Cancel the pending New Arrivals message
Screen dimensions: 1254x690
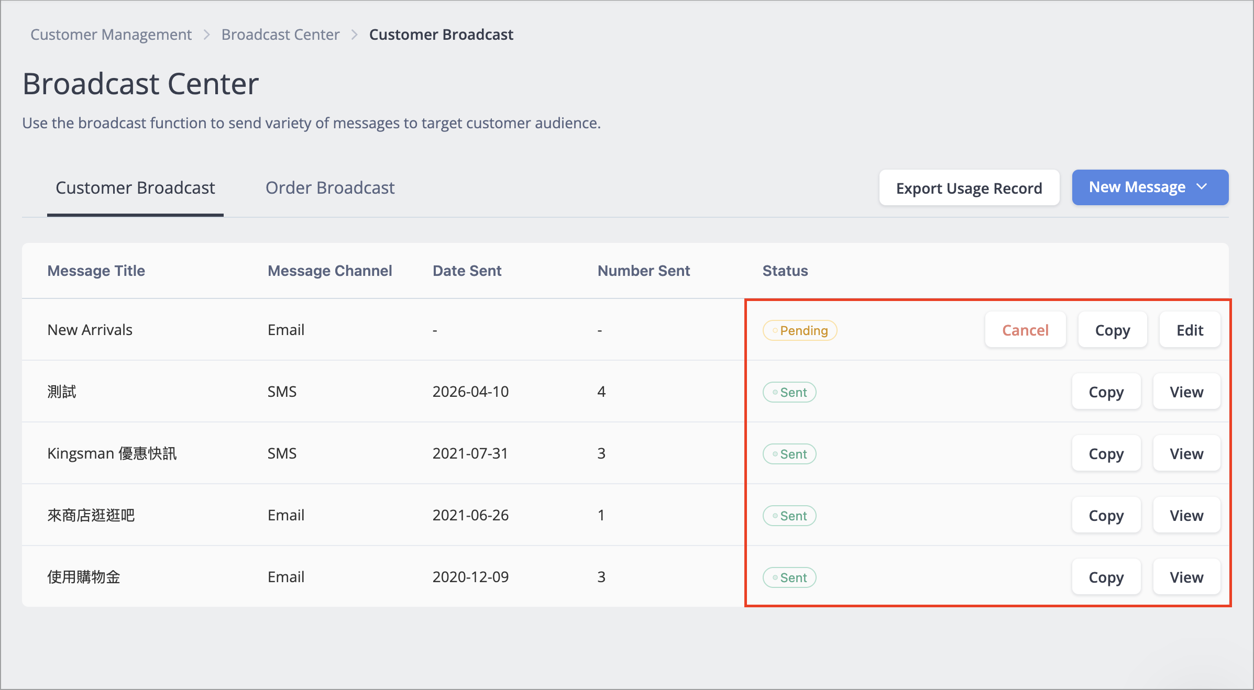point(1025,330)
